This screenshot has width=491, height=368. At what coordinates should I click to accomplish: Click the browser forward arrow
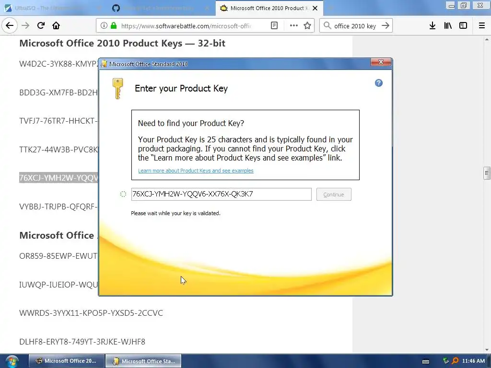tap(25, 25)
